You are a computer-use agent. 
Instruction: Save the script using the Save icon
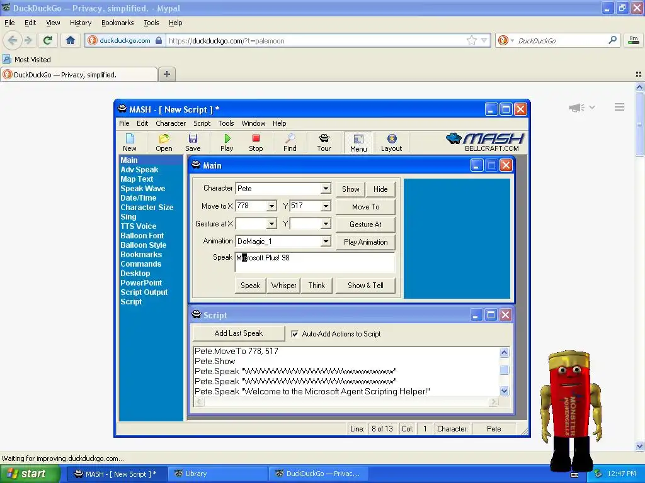193,142
